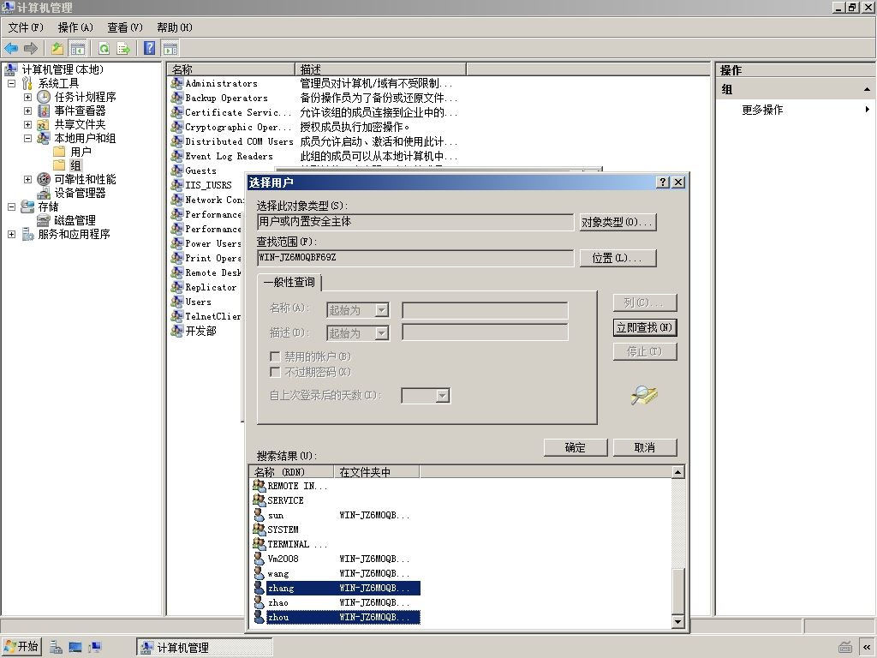Click the Refresh toolbar icon
This screenshot has height=658, width=877.
104,48
